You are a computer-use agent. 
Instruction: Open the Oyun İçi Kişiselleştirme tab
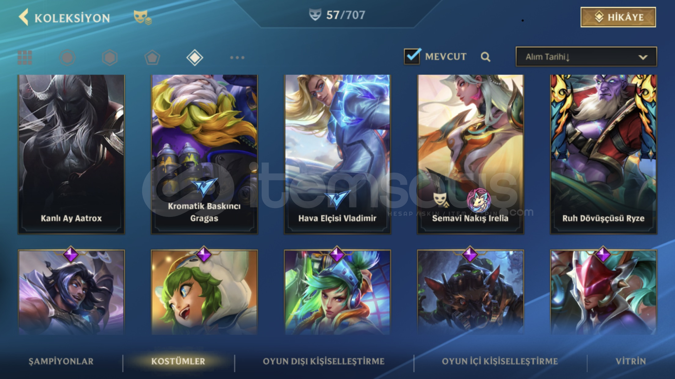point(500,361)
